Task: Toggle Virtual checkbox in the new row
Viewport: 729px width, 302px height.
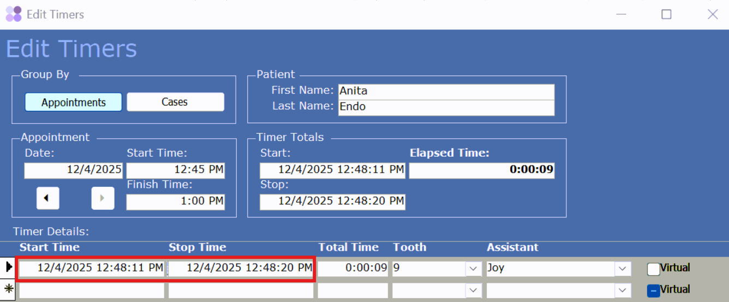Action: tap(653, 291)
